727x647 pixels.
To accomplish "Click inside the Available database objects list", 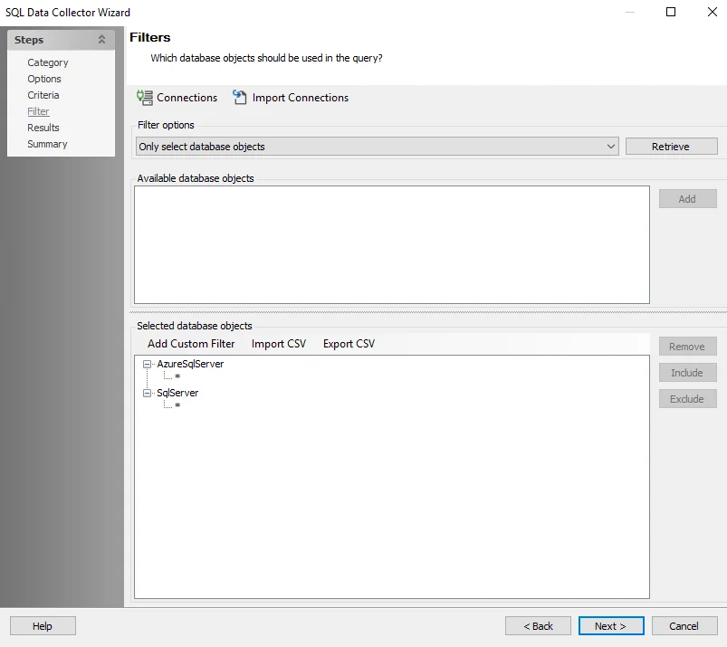I will [x=392, y=244].
